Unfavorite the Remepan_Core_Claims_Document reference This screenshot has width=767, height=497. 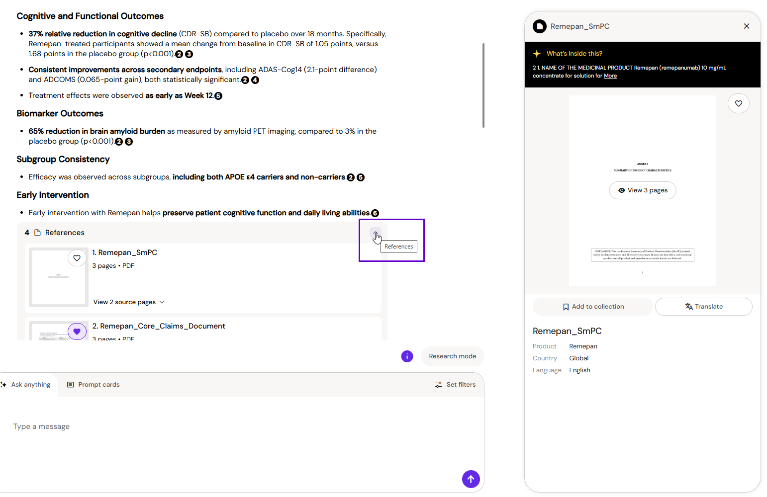coord(77,331)
